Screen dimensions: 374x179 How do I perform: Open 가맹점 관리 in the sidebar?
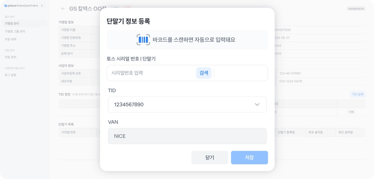tap(12, 24)
